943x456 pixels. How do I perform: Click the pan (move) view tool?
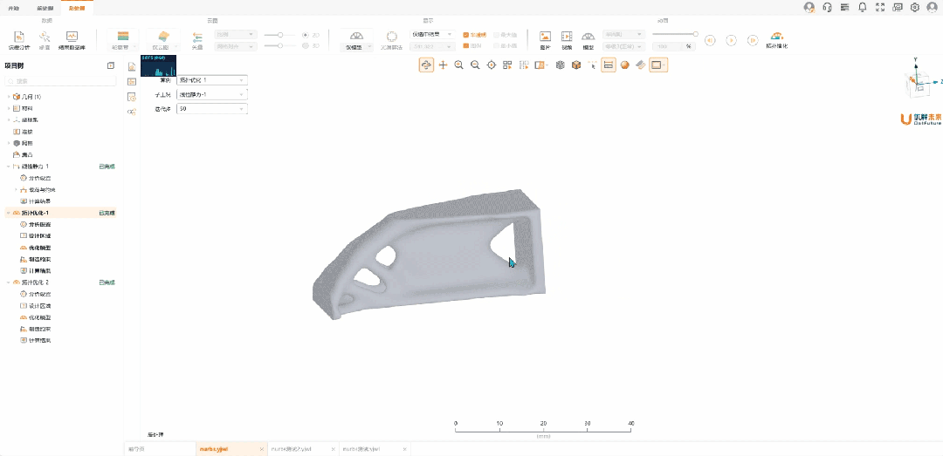[x=443, y=65]
